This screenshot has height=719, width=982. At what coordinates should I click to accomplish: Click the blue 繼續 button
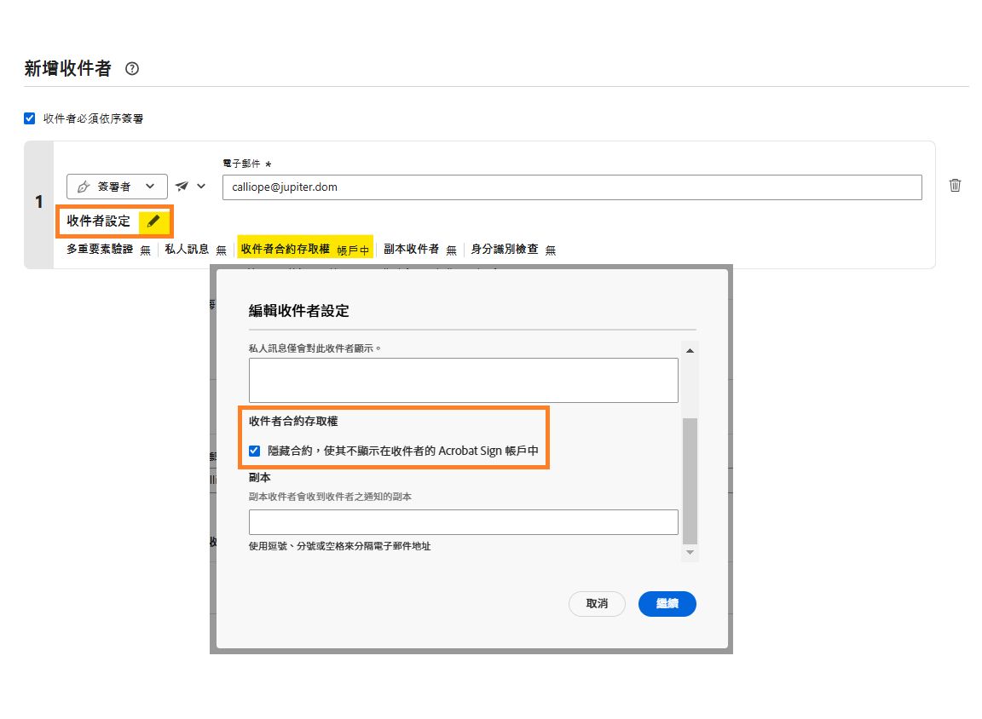tap(667, 604)
